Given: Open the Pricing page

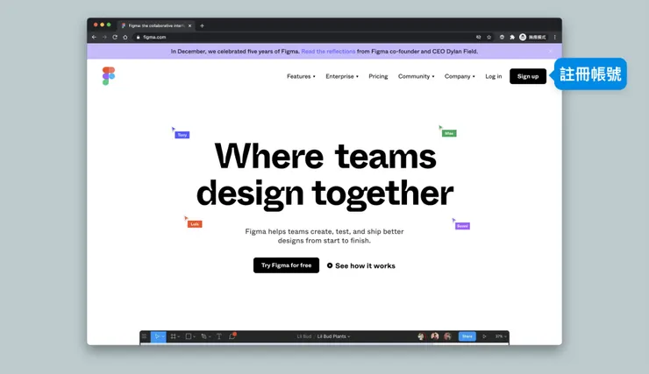Looking at the screenshot, I should [378, 76].
